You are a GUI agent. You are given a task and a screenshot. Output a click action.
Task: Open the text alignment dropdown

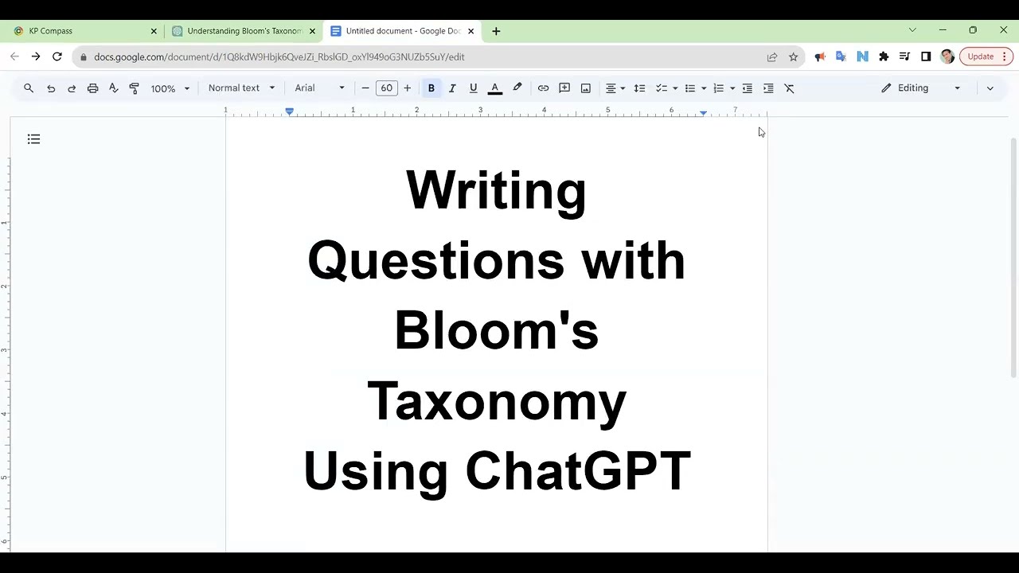615,88
